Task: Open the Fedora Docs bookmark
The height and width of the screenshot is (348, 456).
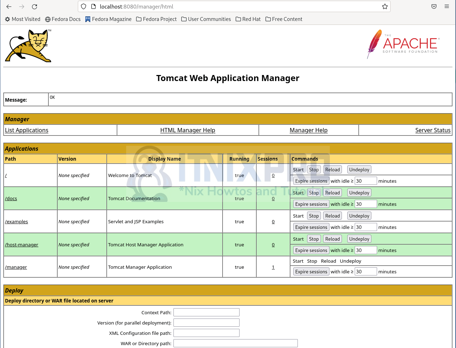Action: point(63,19)
